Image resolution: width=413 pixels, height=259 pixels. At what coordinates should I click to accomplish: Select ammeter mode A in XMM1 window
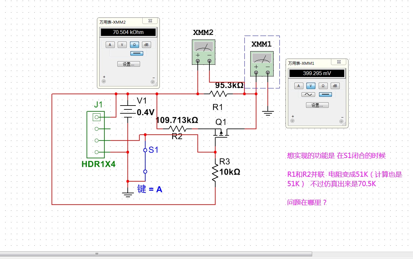coord(299,86)
